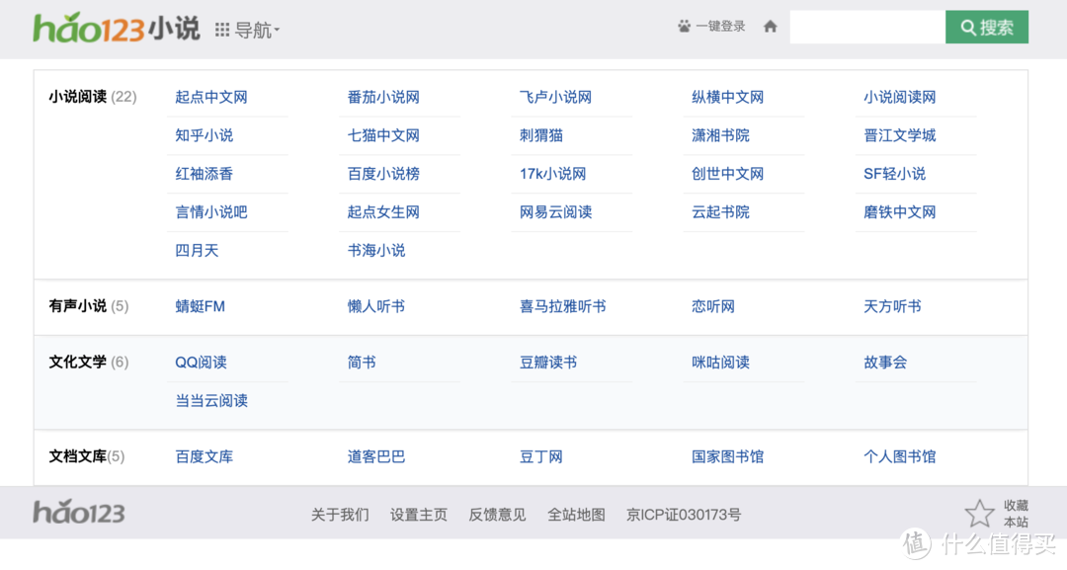Go to 起点女生网
This screenshot has height=570, width=1067.
(383, 212)
